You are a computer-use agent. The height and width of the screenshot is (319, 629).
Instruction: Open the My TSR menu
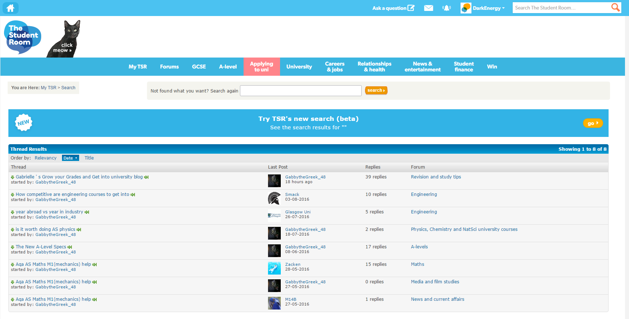138,67
